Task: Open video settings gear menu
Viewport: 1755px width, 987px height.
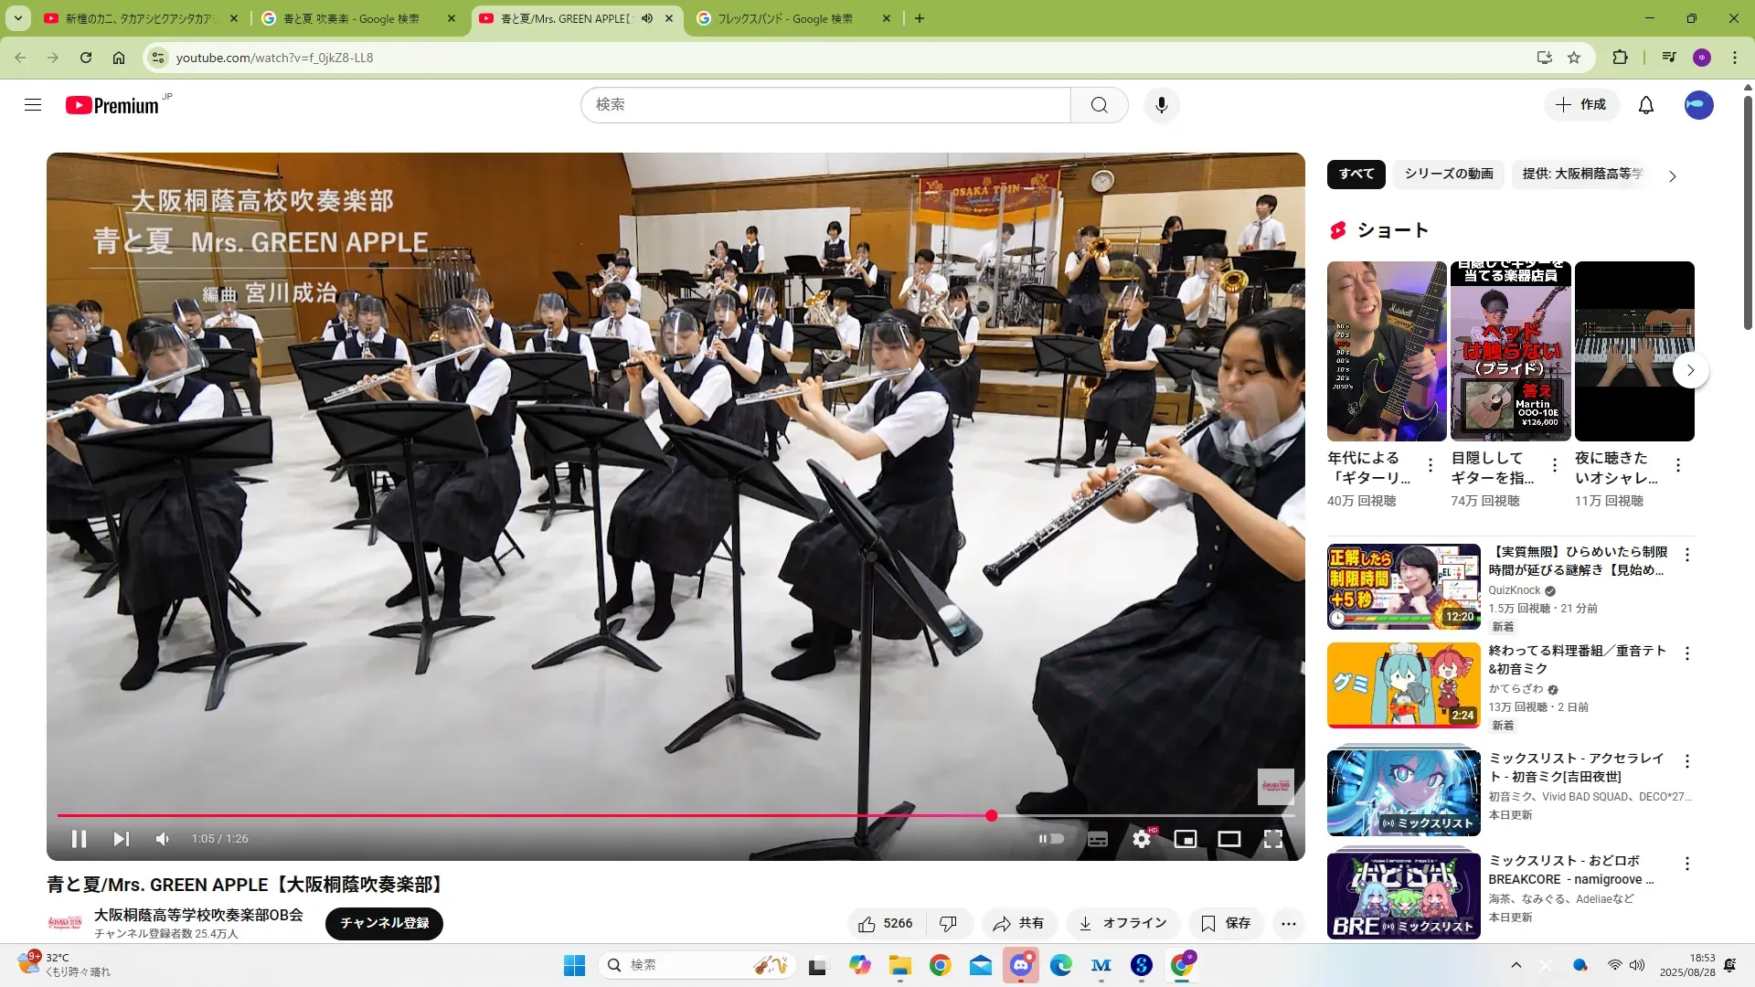Action: coord(1142,839)
